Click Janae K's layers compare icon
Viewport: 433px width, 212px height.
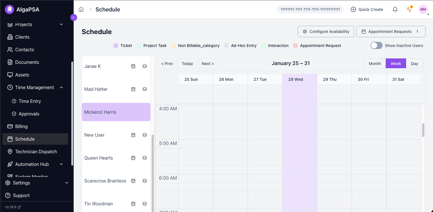pos(145,66)
